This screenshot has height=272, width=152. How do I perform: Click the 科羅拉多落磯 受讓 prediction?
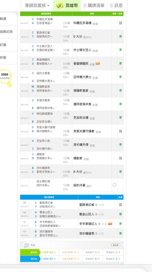[85, 23]
